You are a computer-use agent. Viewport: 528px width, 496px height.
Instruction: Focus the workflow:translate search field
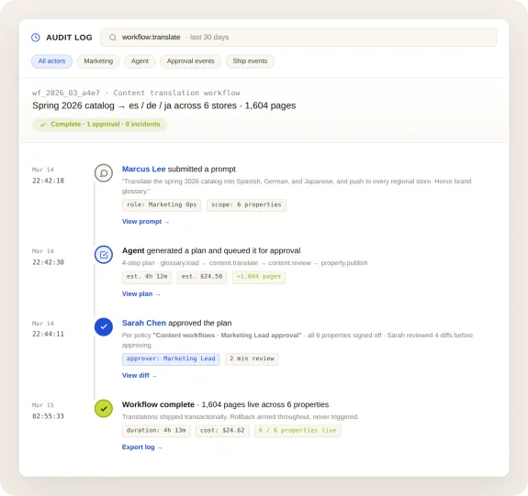point(298,38)
